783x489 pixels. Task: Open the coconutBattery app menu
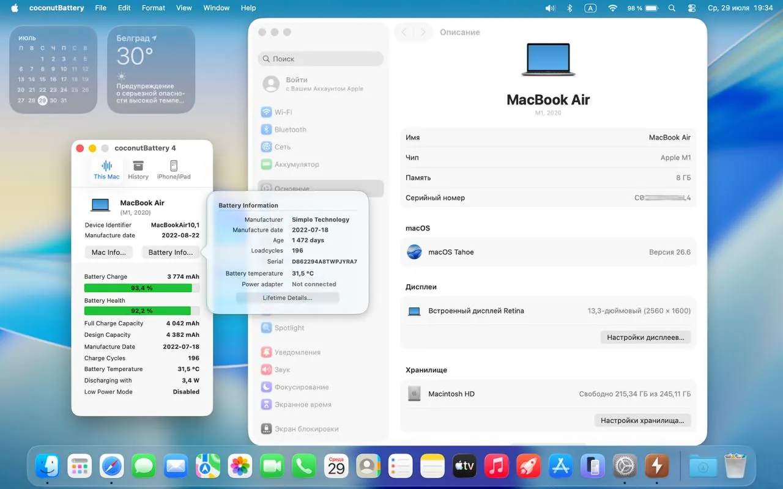coord(58,8)
